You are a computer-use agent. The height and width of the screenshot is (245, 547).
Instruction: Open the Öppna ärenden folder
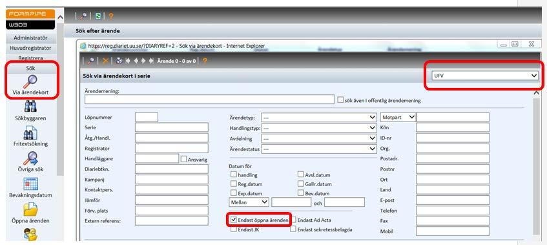tap(31, 213)
